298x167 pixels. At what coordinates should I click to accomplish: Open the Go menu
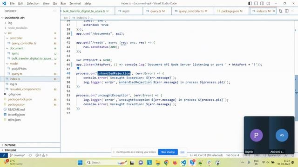(55, 3)
